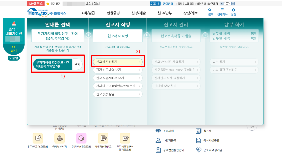
Task: Click the Hometax logo
Action: tap(46, 12)
